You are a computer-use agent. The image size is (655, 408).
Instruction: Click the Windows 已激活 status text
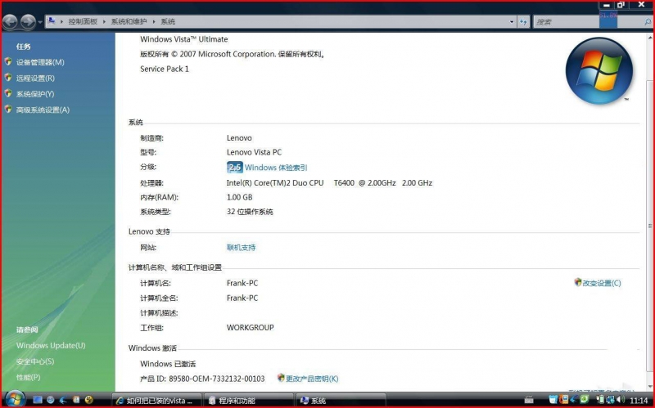tap(168, 364)
